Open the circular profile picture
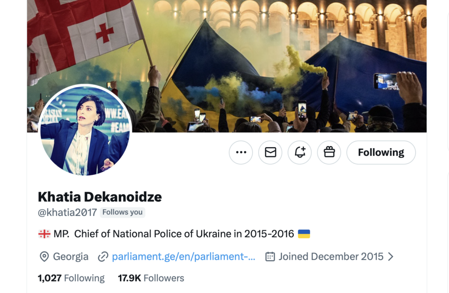 coord(85,130)
